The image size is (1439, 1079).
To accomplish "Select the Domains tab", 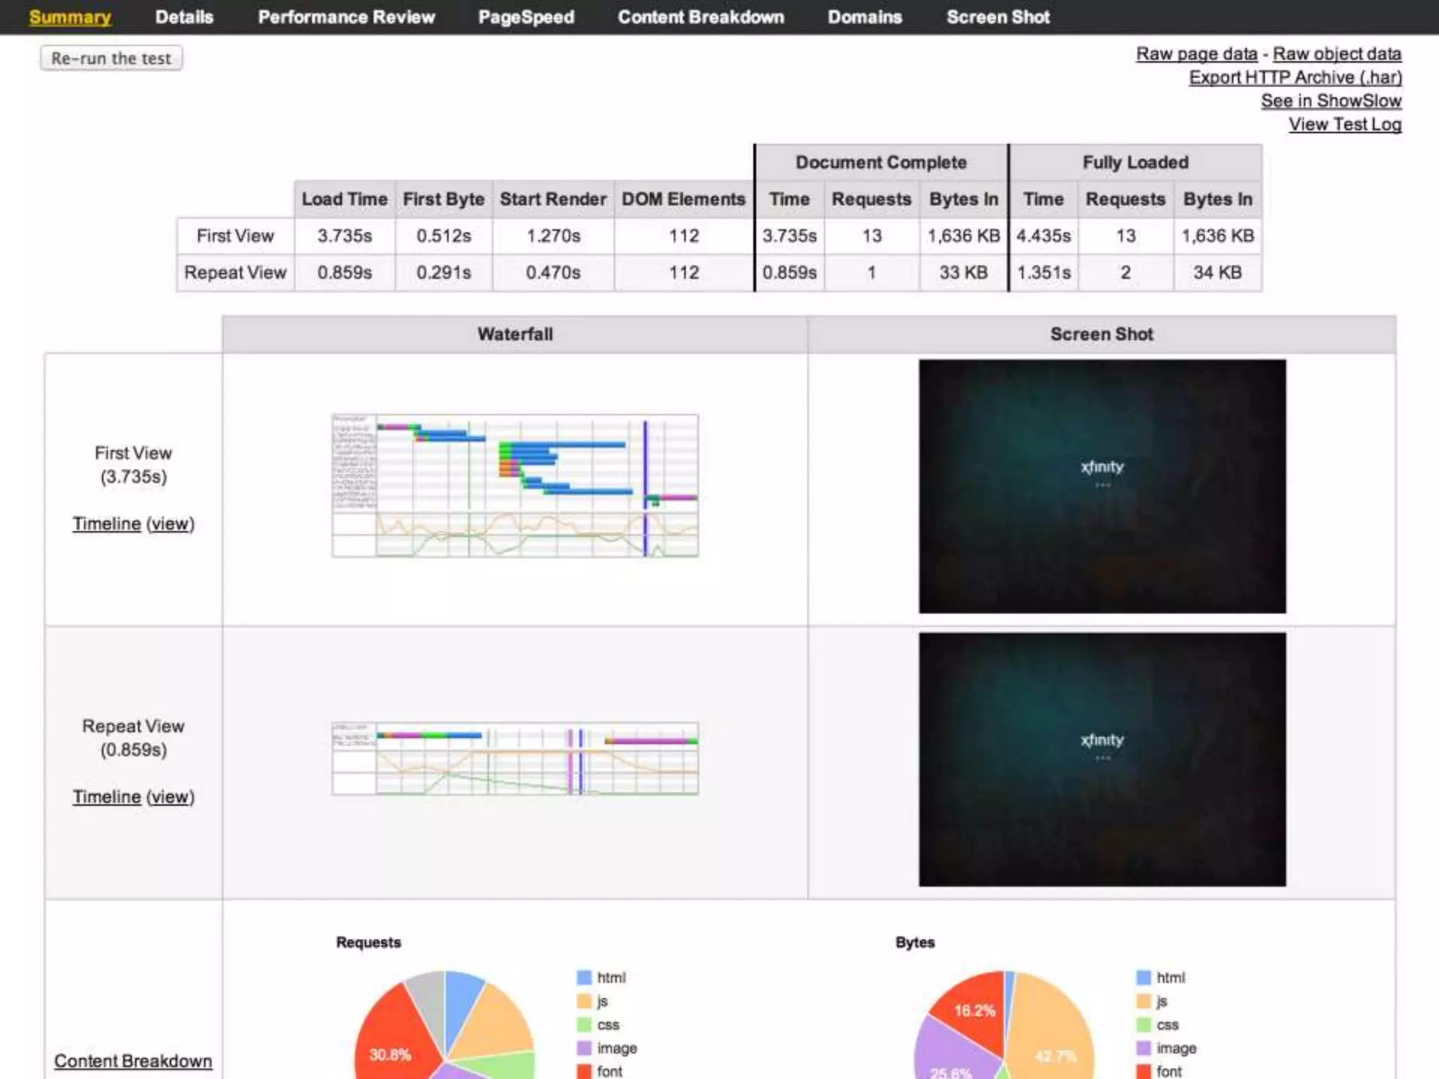I will point(864,17).
